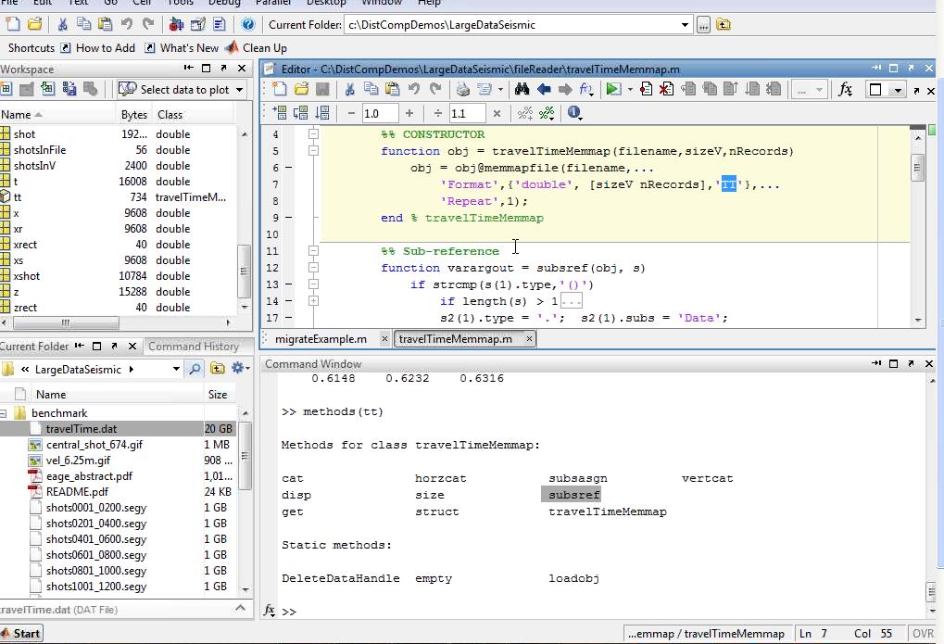Image resolution: width=944 pixels, height=644 pixels.
Task: Expand the folded code on line 14
Action: 313,300
